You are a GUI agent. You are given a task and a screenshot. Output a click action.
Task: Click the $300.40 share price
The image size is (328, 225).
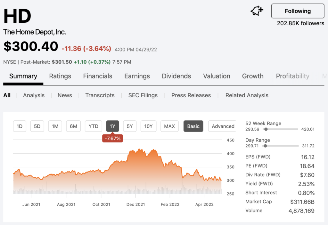pyautogui.click(x=31, y=46)
